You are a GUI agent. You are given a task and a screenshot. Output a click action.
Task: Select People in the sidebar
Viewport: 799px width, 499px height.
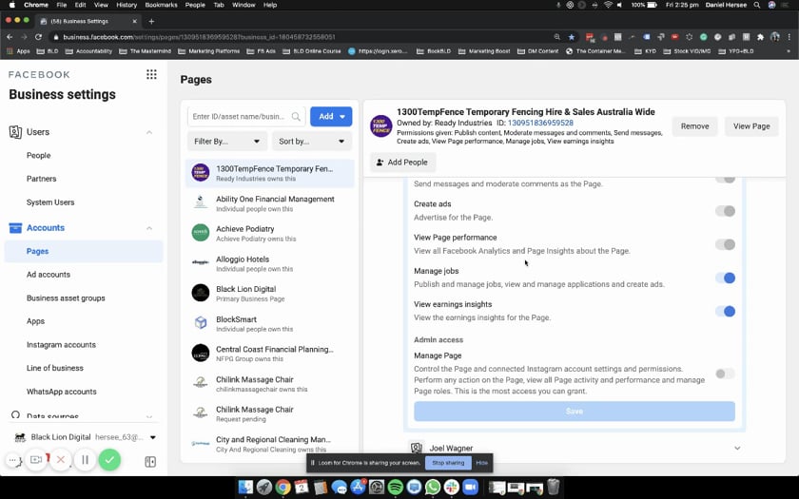click(39, 155)
